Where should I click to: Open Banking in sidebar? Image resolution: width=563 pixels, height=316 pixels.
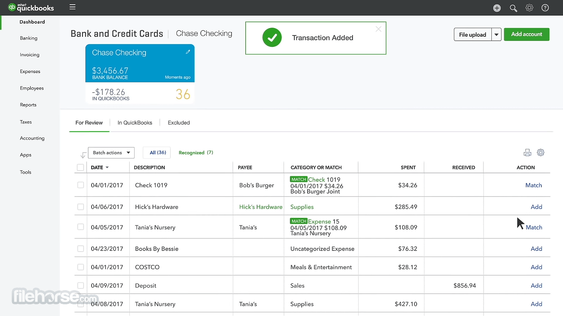pos(29,38)
